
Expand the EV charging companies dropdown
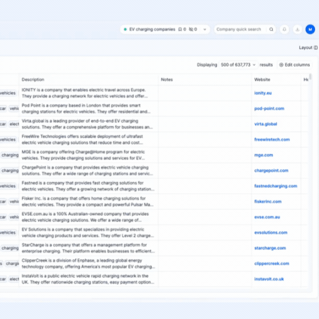(205, 29)
